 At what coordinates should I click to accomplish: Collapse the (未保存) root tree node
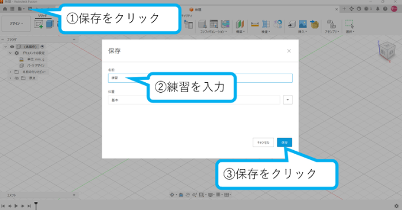(x=5, y=47)
